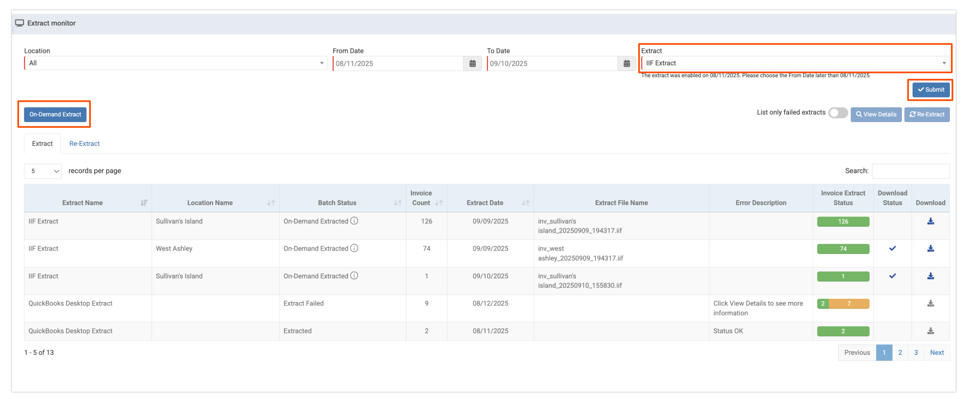The width and height of the screenshot is (967, 402).
Task: Open the To Date calendar picker
Action: tap(626, 63)
